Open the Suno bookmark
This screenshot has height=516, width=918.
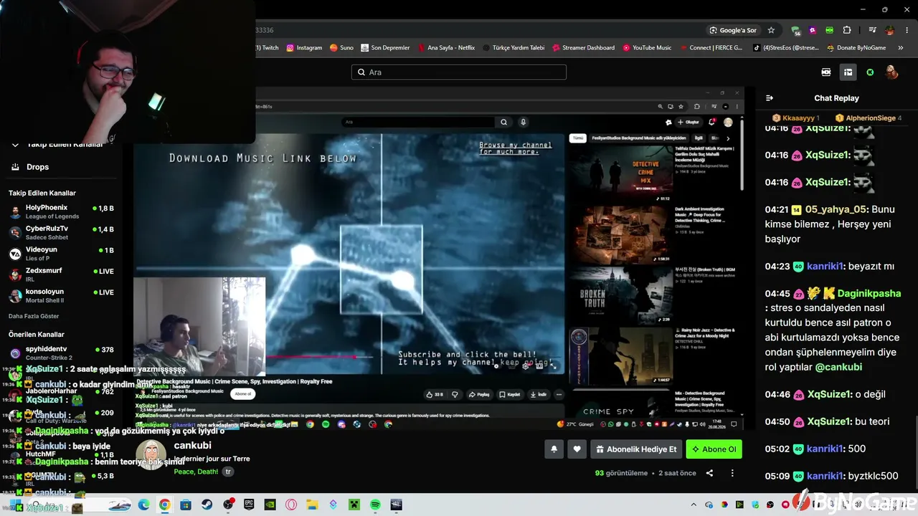click(x=341, y=48)
